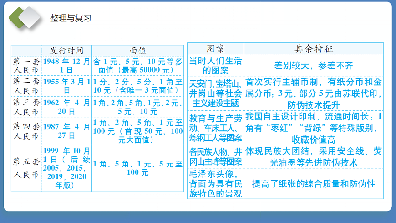This screenshot has height=223, width=396.
Task: Click the cell 当时人们生活的图案
Action: pos(216,66)
